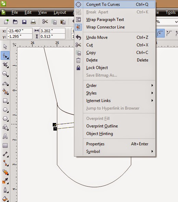Select the Basic shapes tool

(x=5, y=127)
